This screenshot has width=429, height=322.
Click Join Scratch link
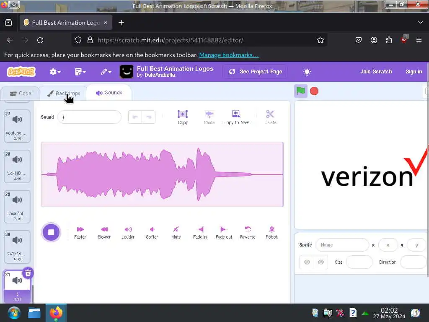click(x=376, y=71)
